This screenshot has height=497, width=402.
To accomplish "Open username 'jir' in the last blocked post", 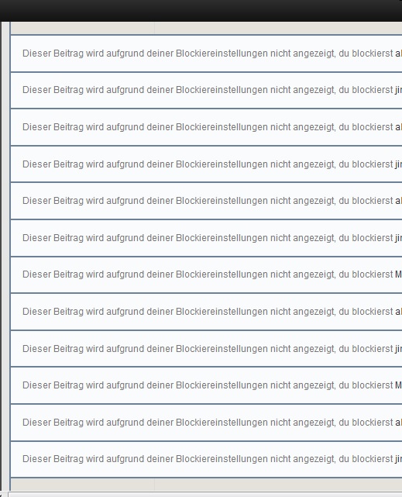I will pyautogui.click(x=399, y=459).
